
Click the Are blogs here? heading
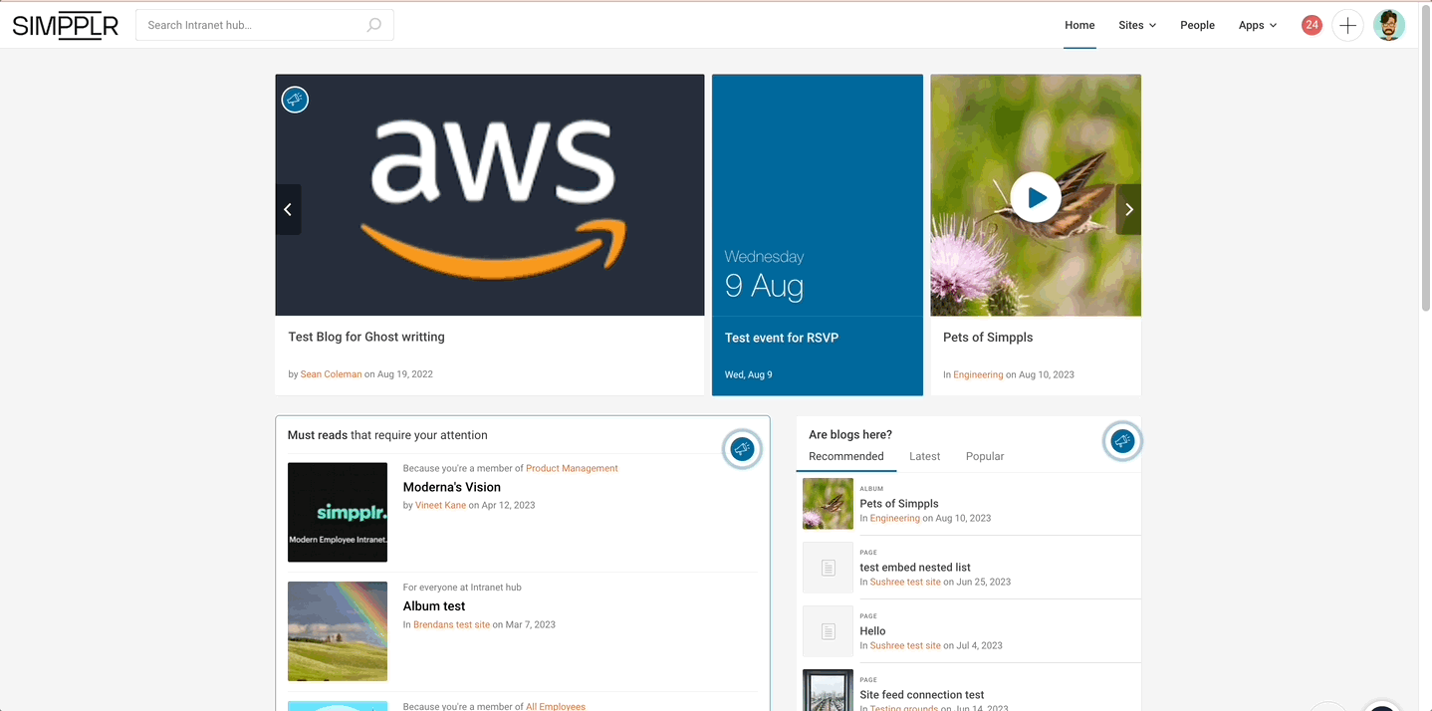[850, 434]
